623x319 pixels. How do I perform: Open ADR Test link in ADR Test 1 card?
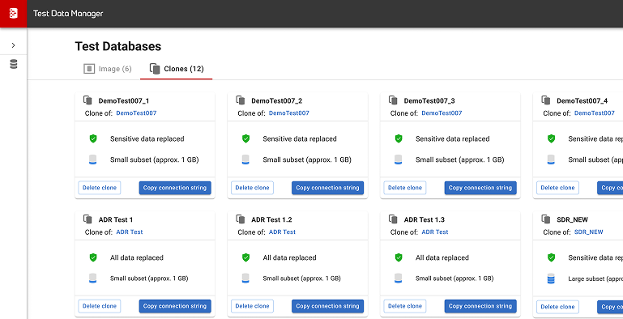click(x=130, y=232)
